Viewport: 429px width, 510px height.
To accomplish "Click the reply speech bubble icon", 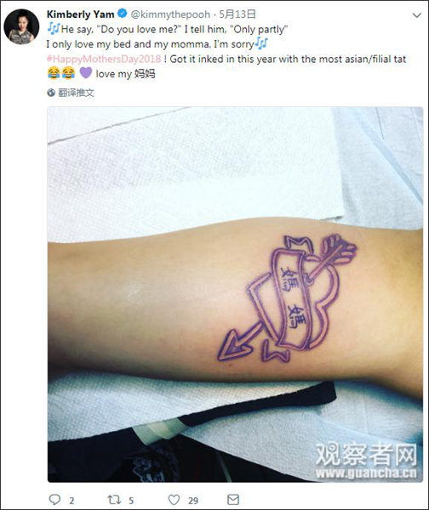I will [54, 499].
